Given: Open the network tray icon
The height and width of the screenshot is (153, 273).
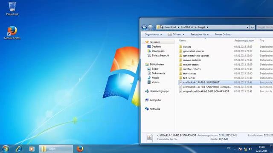Looking at the screenshot, I should (x=245, y=149).
